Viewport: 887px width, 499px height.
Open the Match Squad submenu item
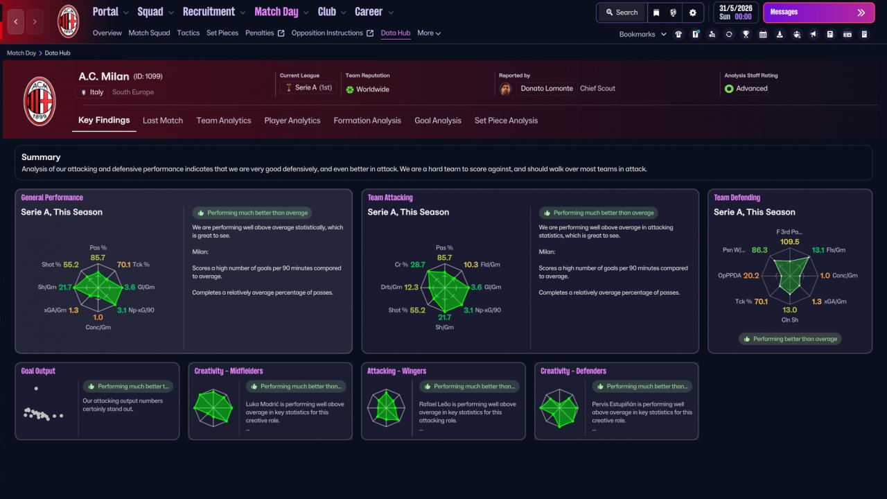(149, 33)
